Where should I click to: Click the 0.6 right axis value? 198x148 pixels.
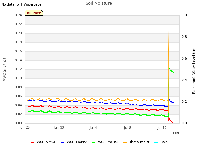click(x=184, y=59)
